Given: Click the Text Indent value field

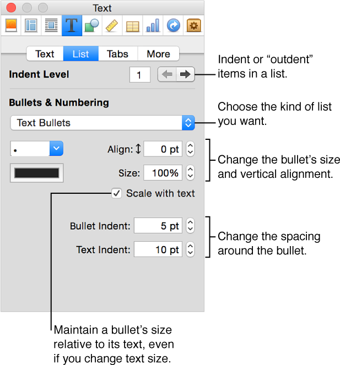Looking at the screenshot, I should tap(159, 249).
